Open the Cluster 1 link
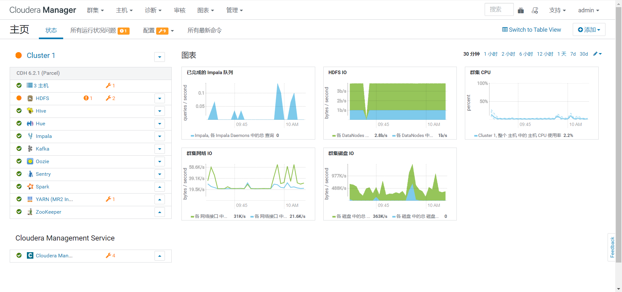The width and height of the screenshot is (622, 292). tap(41, 55)
